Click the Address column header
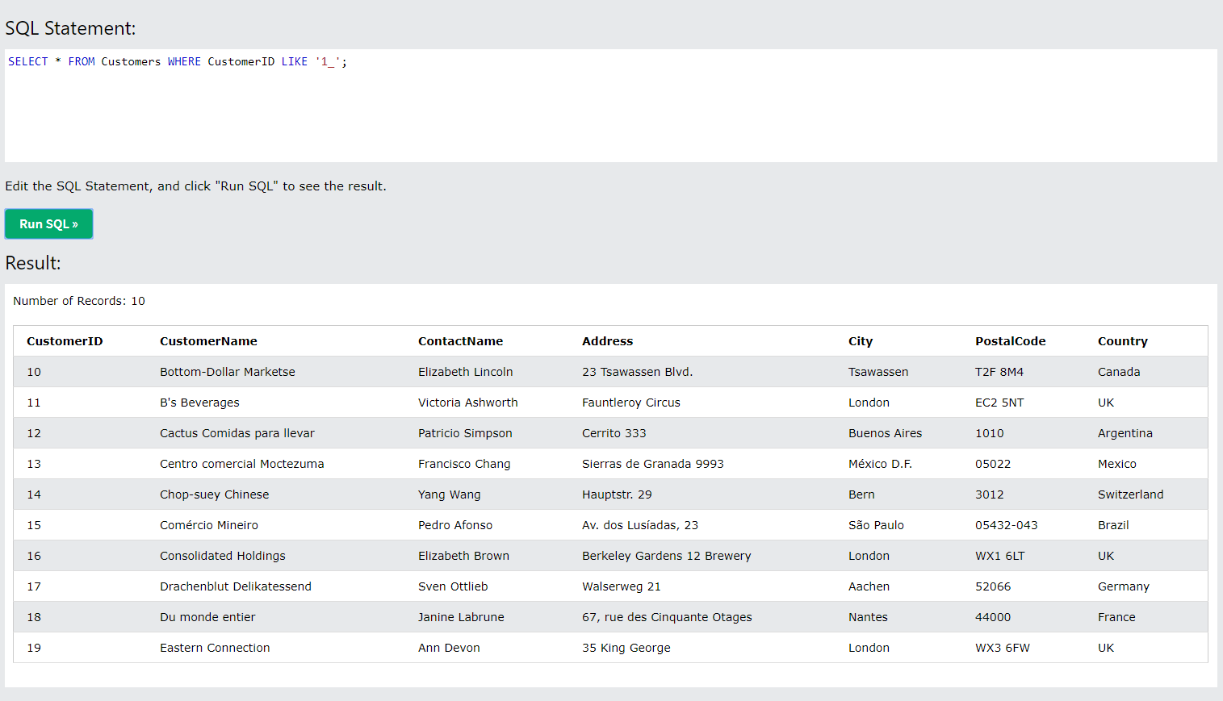 tap(607, 341)
